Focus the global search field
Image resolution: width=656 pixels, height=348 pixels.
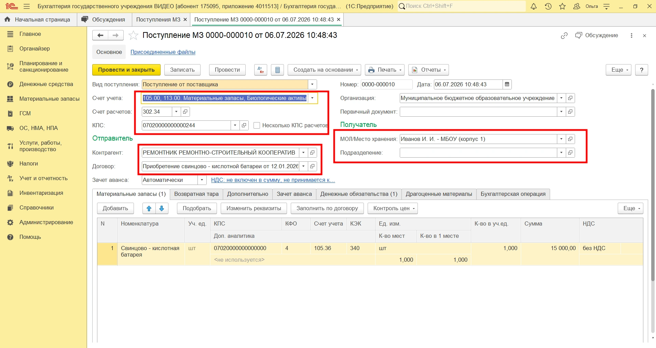(x=462, y=6)
